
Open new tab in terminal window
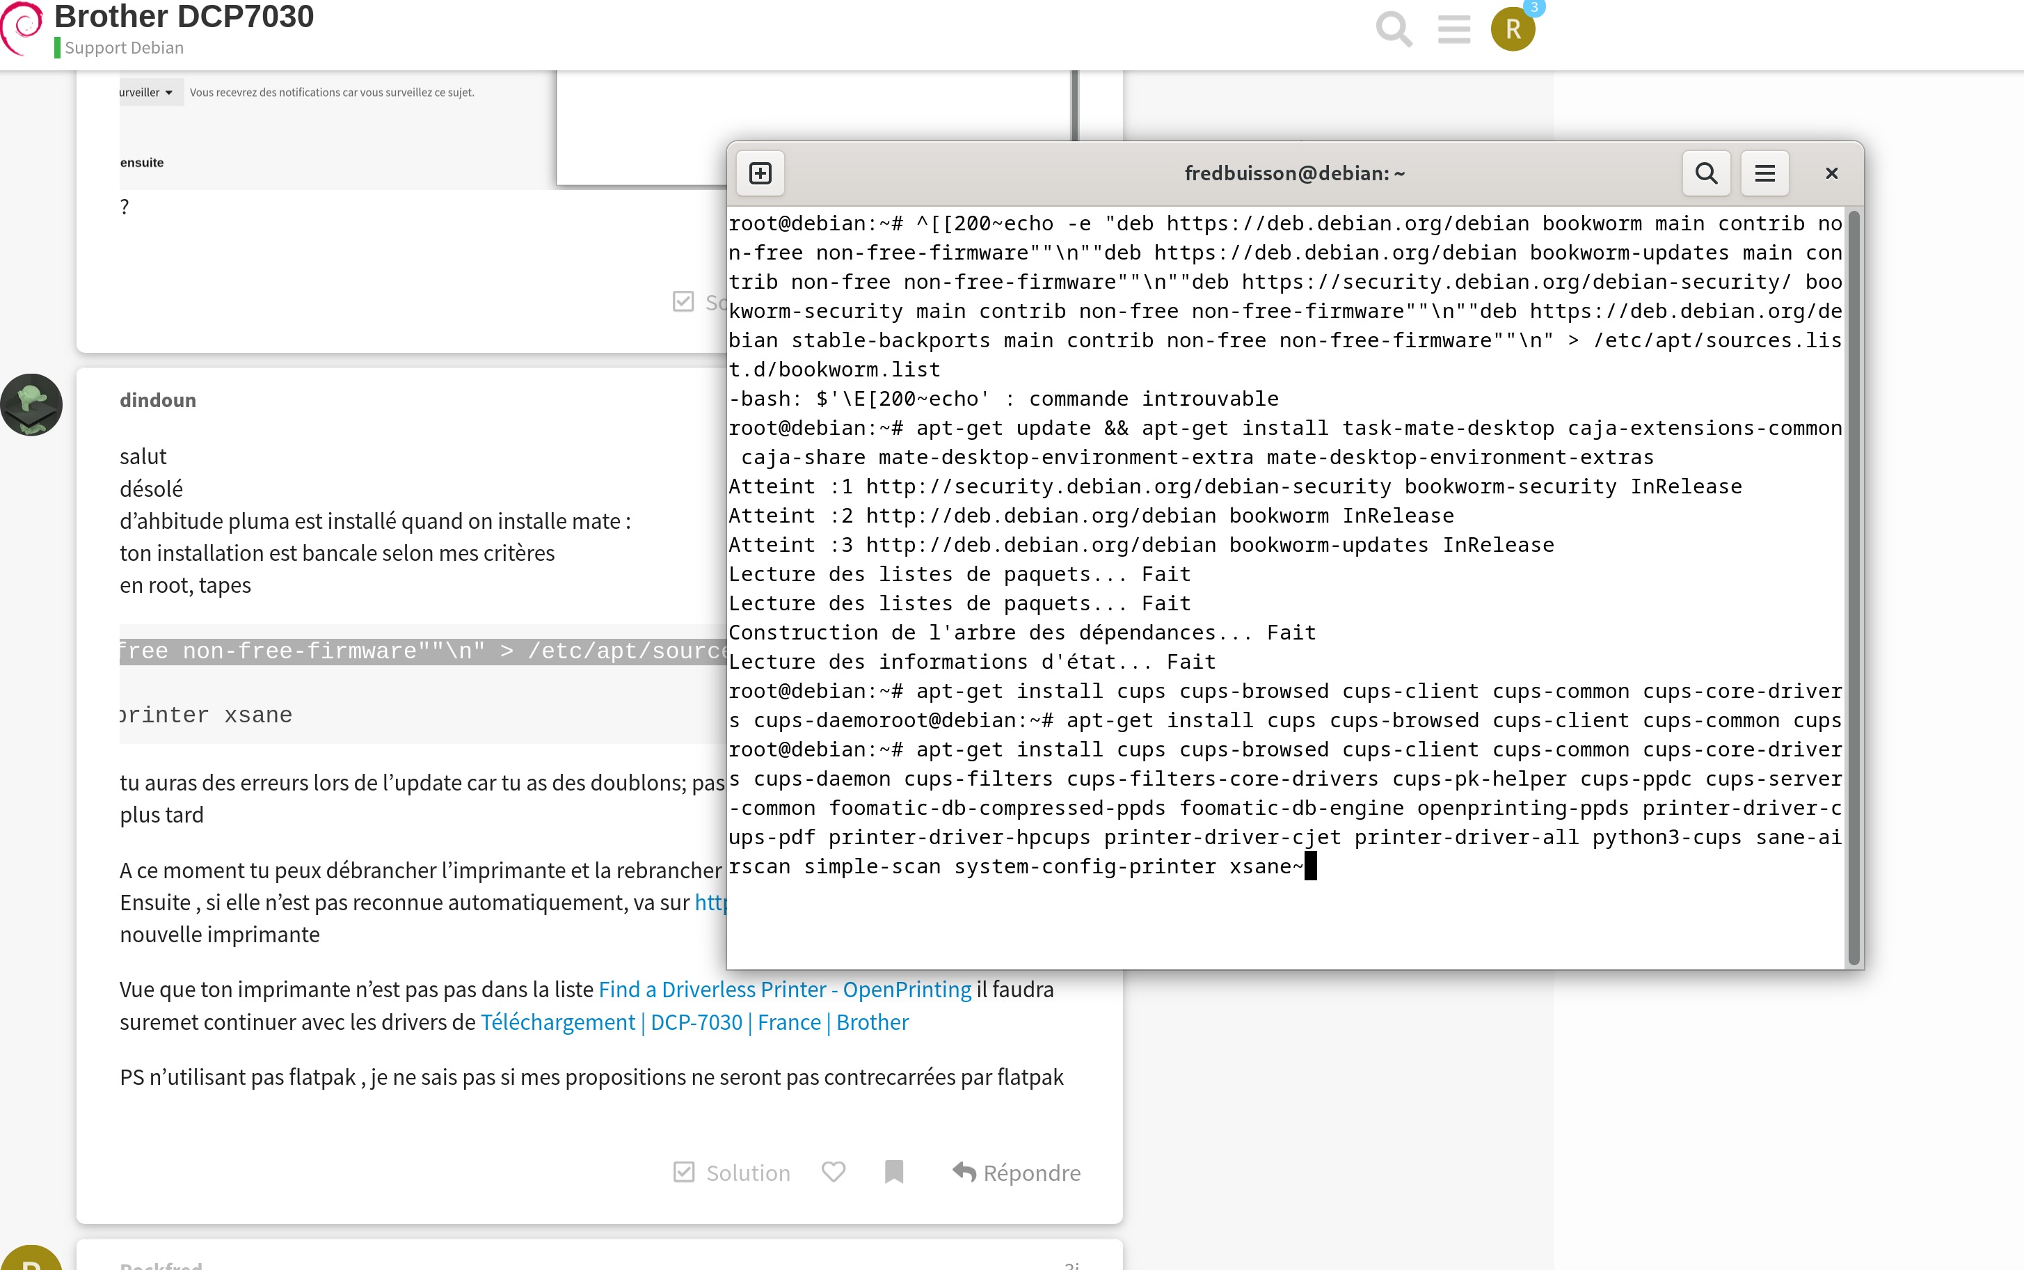[x=760, y=173]
